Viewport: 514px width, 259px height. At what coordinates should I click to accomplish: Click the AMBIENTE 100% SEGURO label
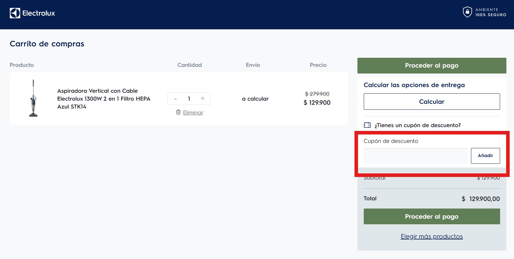point(490,12)
